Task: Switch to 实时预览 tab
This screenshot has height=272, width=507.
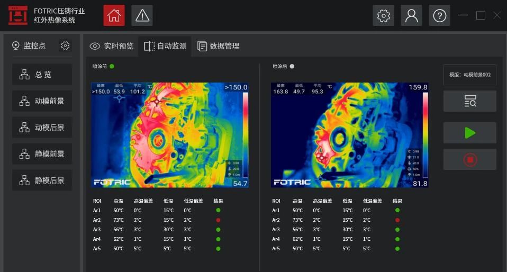Action: 112,46
